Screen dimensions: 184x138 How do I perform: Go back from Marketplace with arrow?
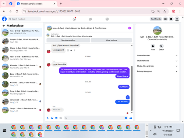pos(4,26)
